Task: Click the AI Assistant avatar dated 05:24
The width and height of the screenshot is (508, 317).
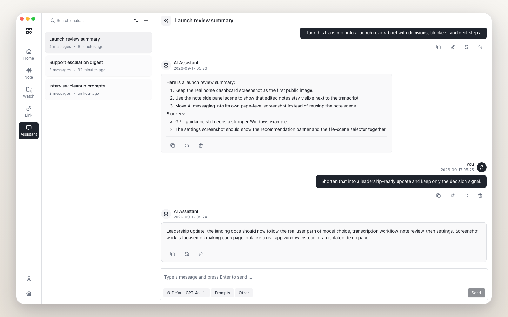Action: tap(166, 214)
